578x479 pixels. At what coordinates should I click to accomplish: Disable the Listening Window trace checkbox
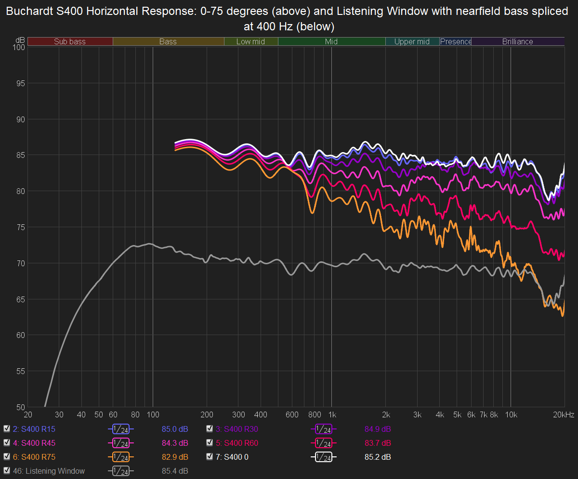[7, 471]
